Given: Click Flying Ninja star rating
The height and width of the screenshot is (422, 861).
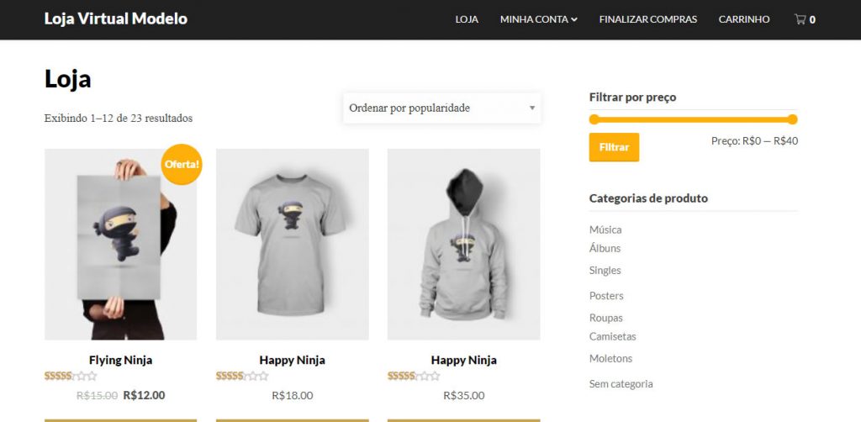Looking at the screenshot, I should point(71,376).
